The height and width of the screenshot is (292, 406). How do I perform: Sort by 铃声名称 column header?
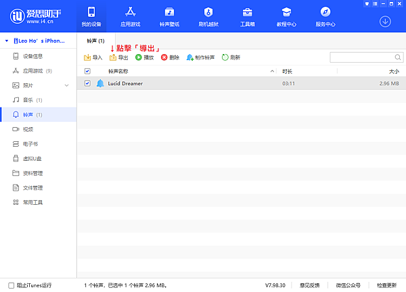tap(118, 71)
